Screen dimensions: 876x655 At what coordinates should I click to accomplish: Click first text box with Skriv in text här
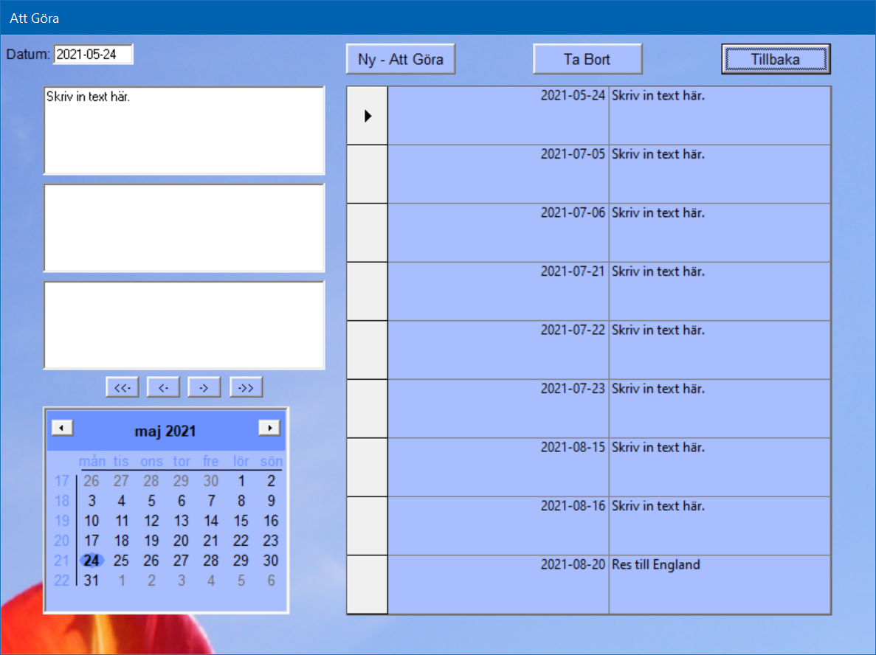click(x=184, y=131)
